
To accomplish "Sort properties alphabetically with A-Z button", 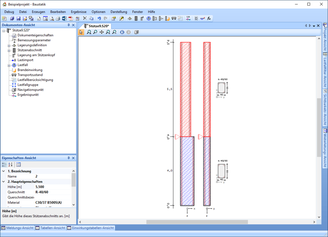I will 10,165.
